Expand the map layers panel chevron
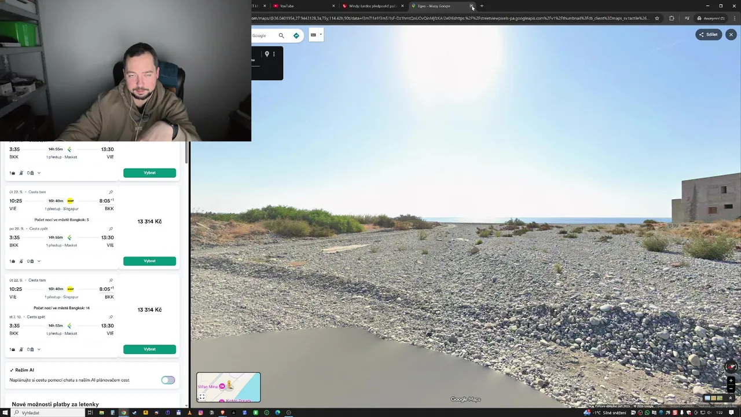Screen dimensions: 741x417 731,398
